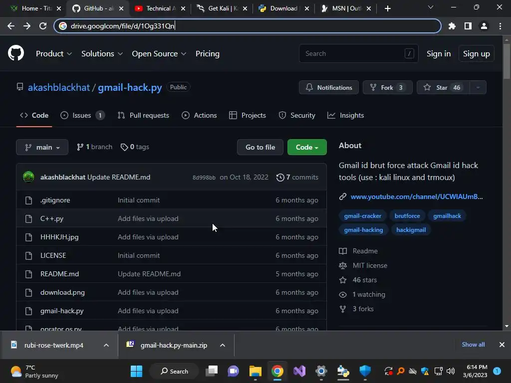Open the Insights tab
This screenshot has width=511, height=383.
pos(345,115)
